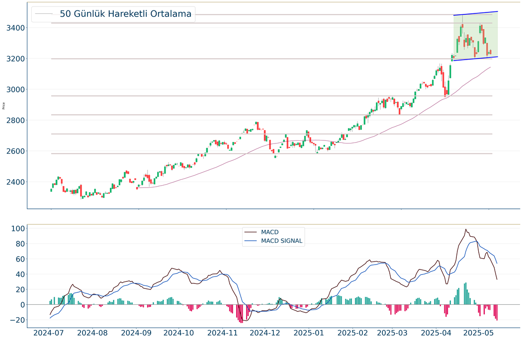Image resolution: width=522 pixels, height=339 pixels.
Task: Click the dark MACD line swatch in legend
Action: (252, 232)
